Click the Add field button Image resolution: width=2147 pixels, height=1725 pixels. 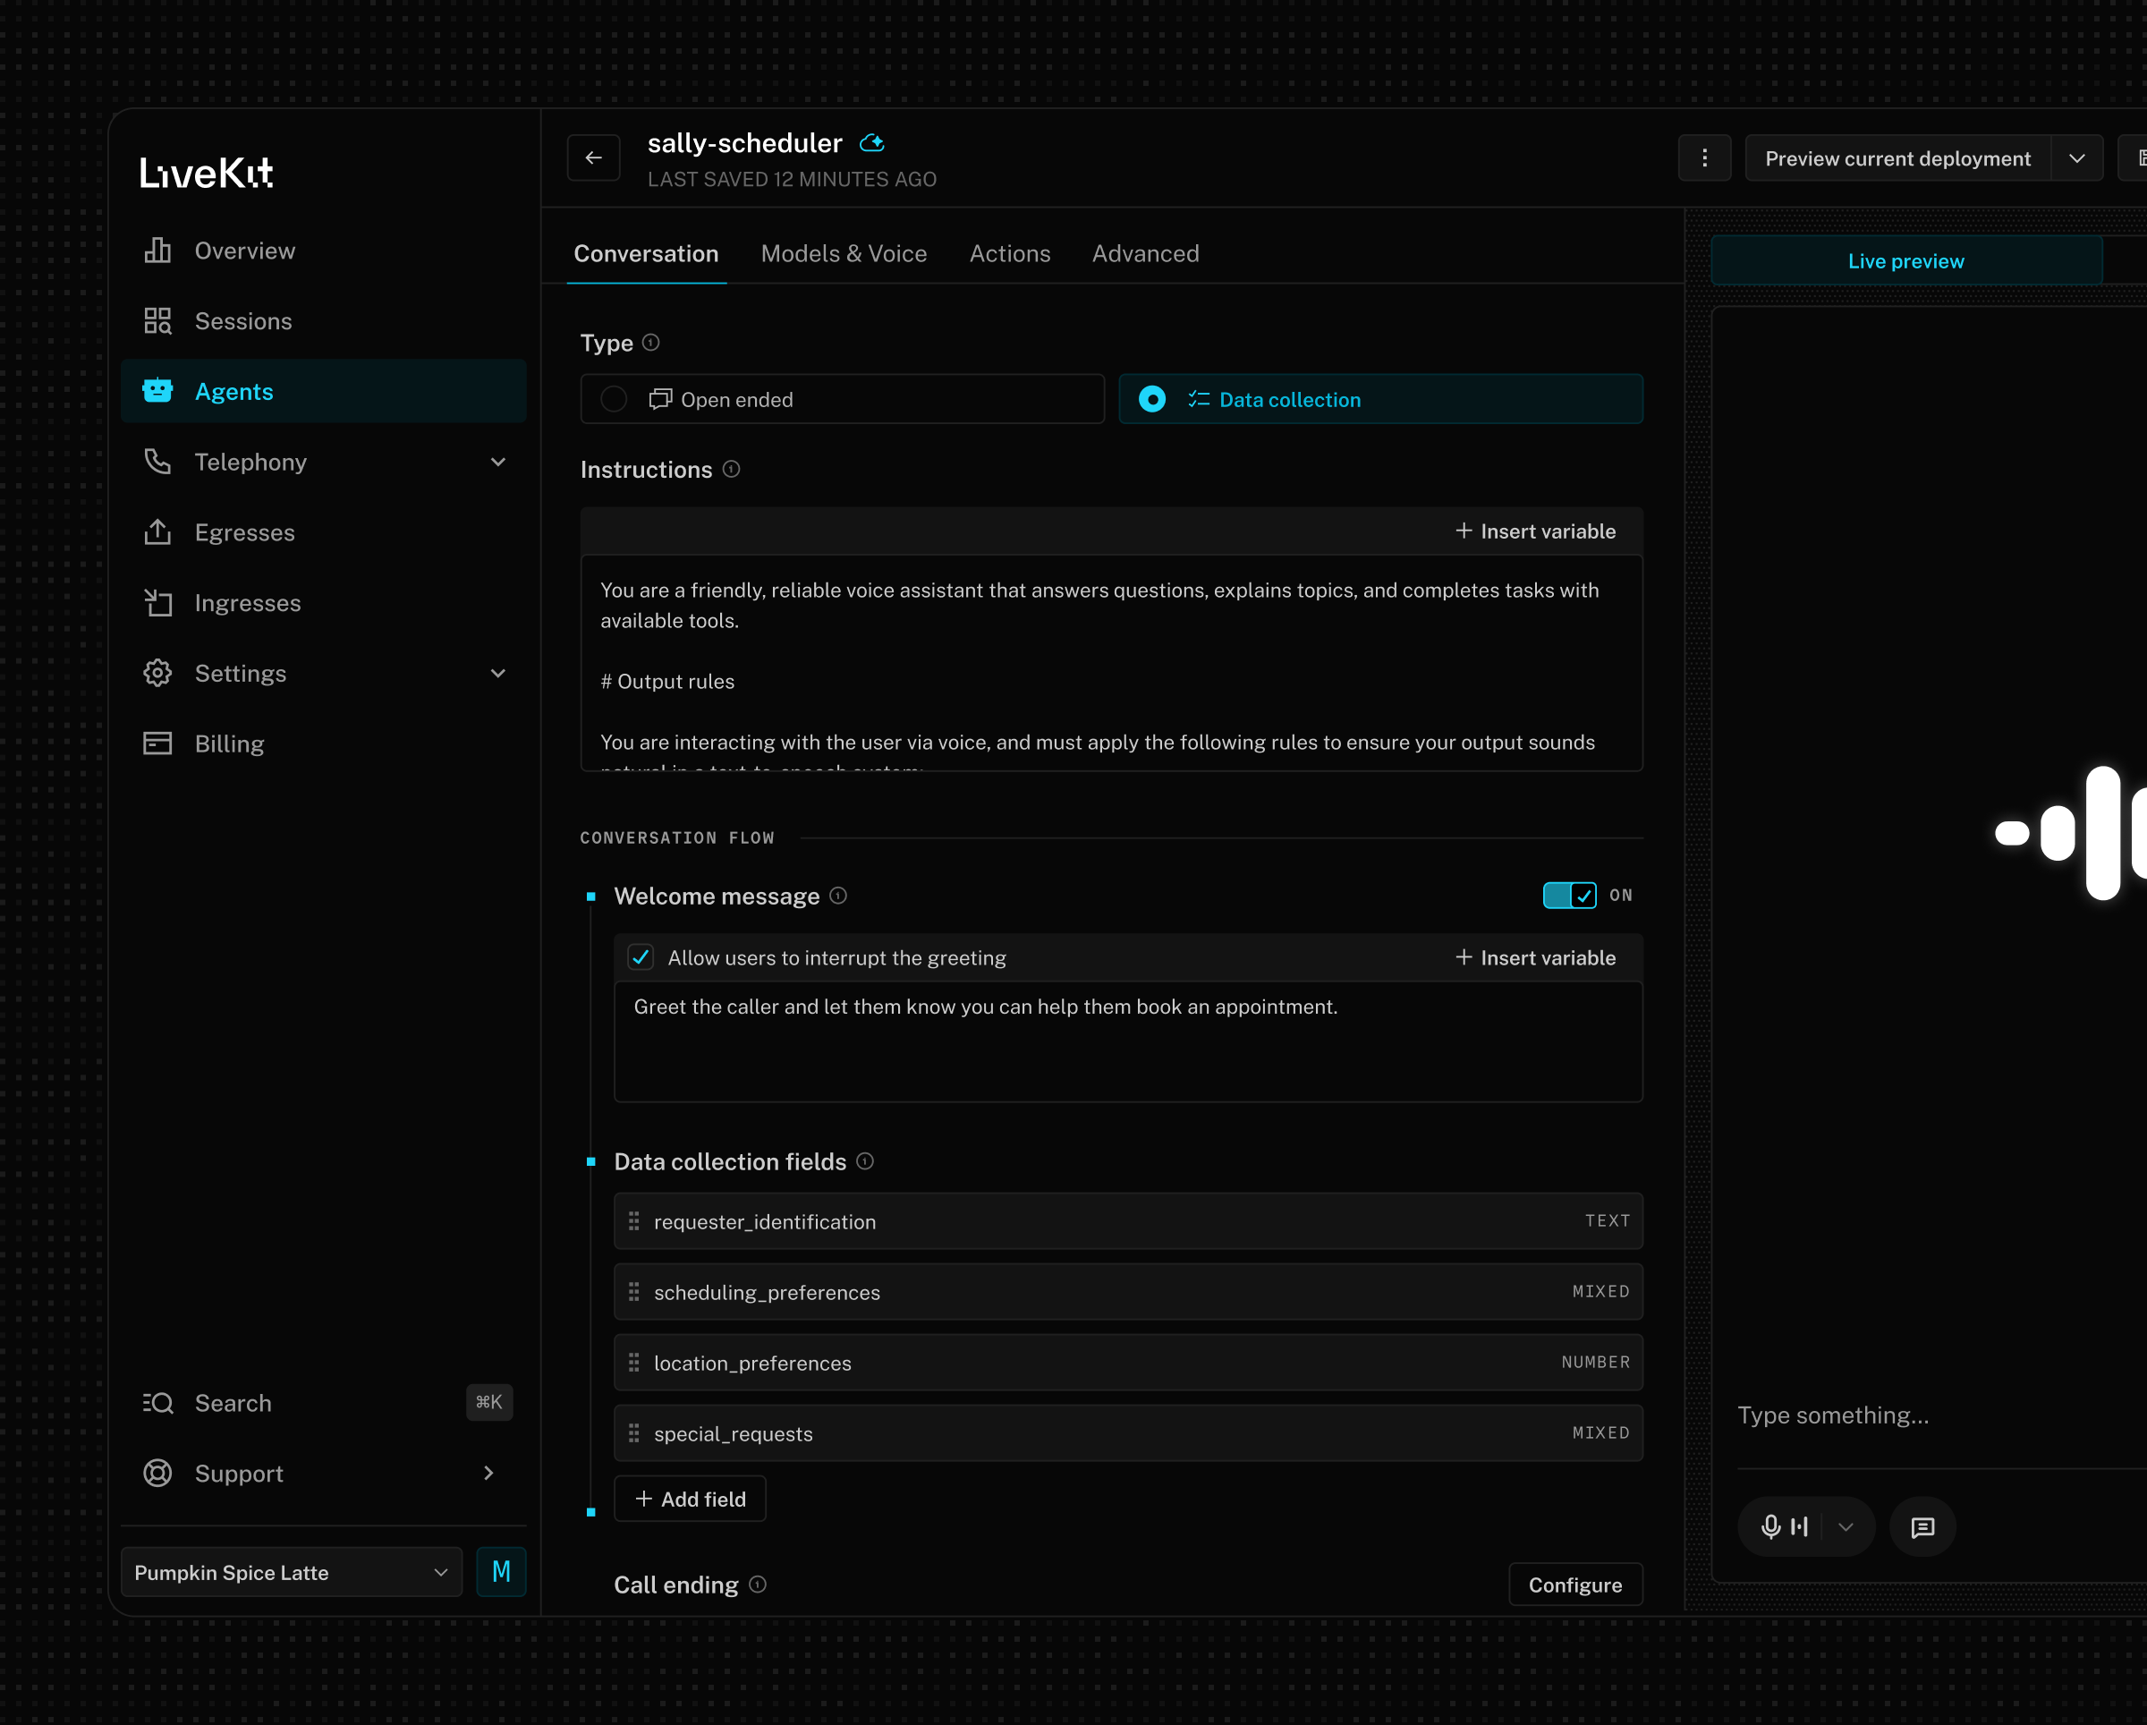point(689,1499)
